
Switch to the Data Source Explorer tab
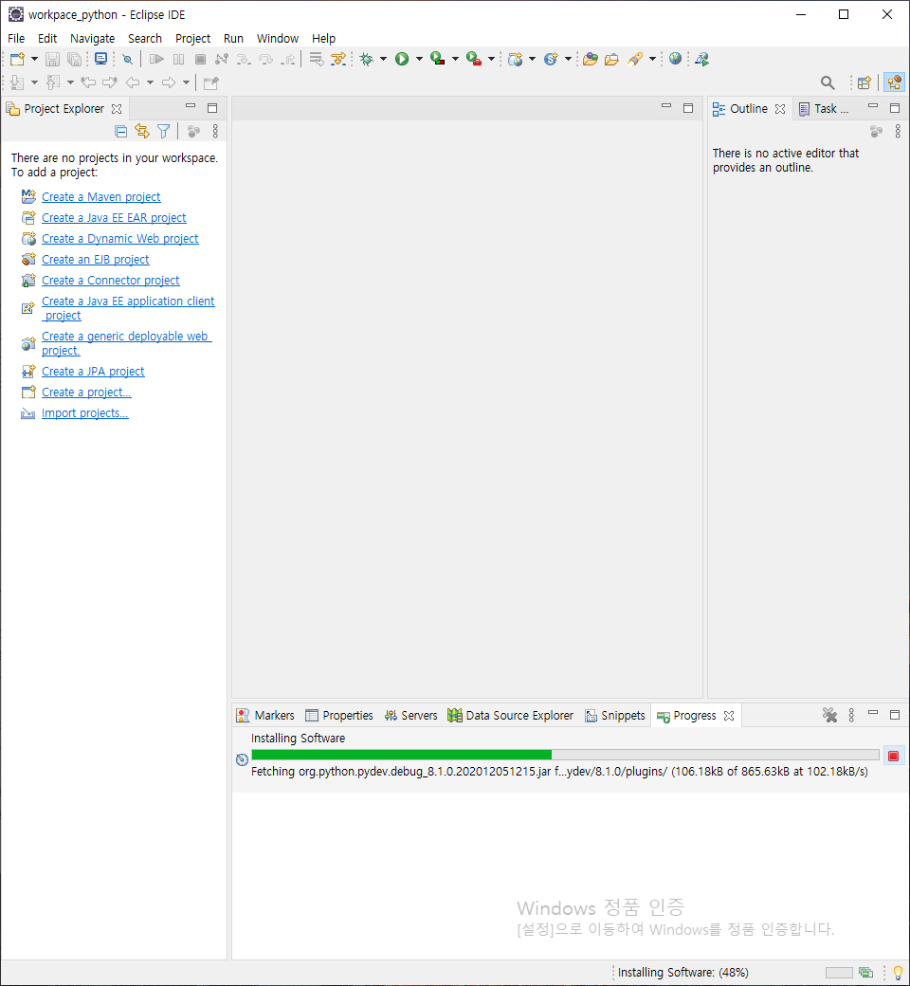click(511, 716)
